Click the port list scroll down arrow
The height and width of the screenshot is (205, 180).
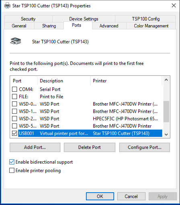coord(166,134)
